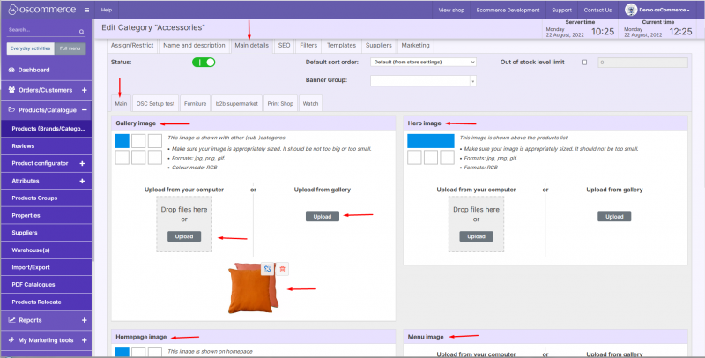Click the hamburger menu icon beside Help

(x=85, y=9)
